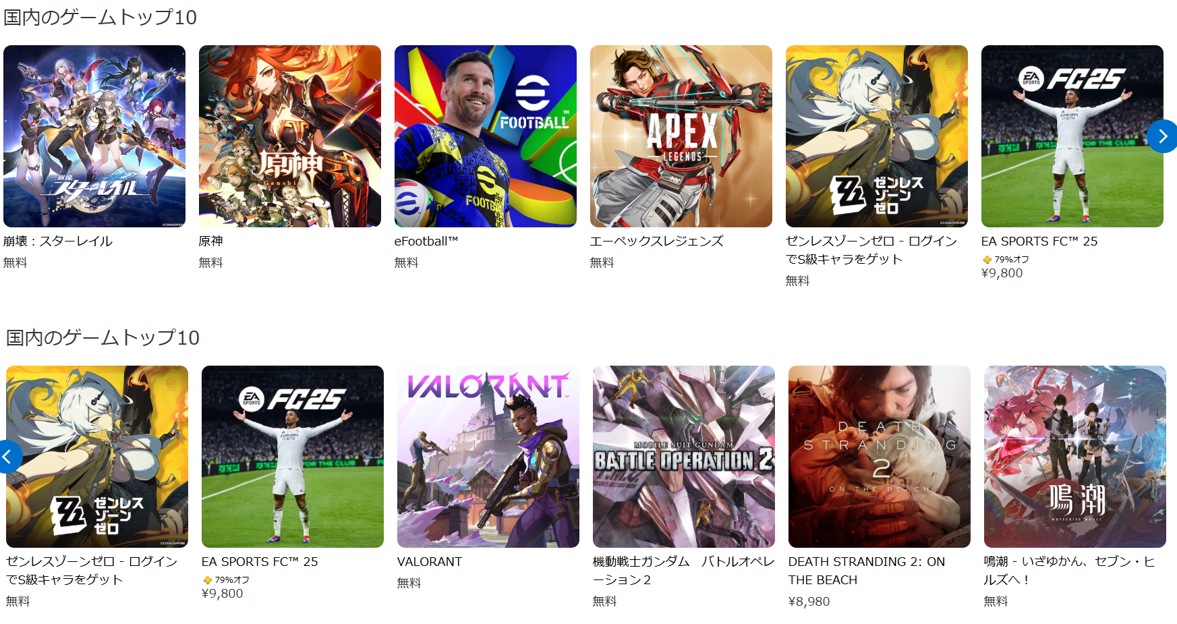Open the top-row FC25 cover image
Image resolution: width=1177 pixels, height=624 pixels.
[1072, 136]
